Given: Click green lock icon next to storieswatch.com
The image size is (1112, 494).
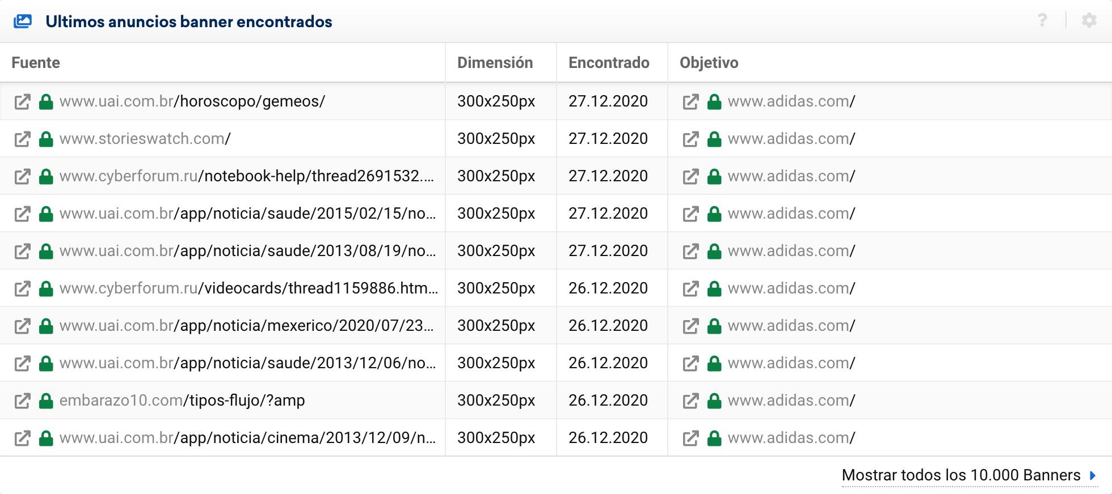Looking at the screenshot, I should tap(46, 139).
